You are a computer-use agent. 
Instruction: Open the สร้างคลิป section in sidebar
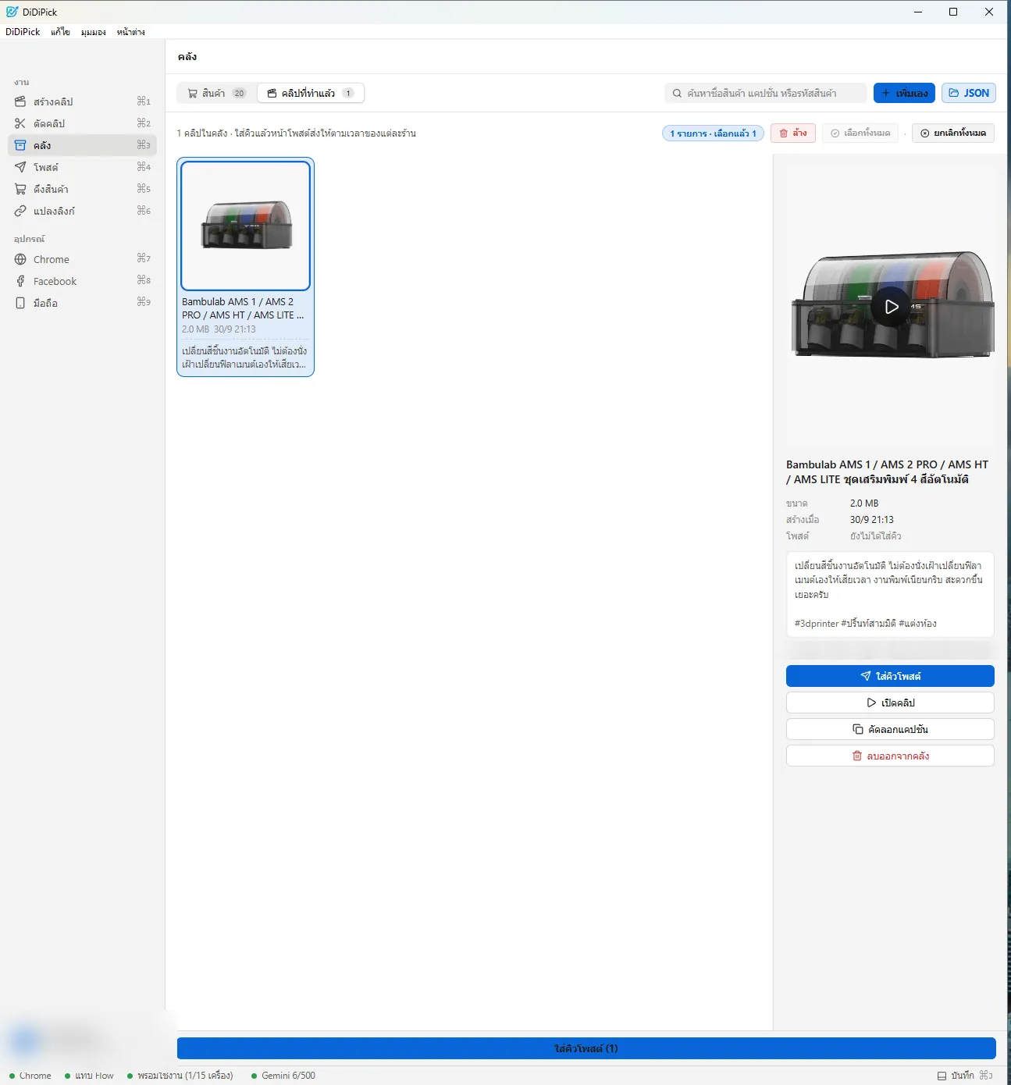click(82, 101)
